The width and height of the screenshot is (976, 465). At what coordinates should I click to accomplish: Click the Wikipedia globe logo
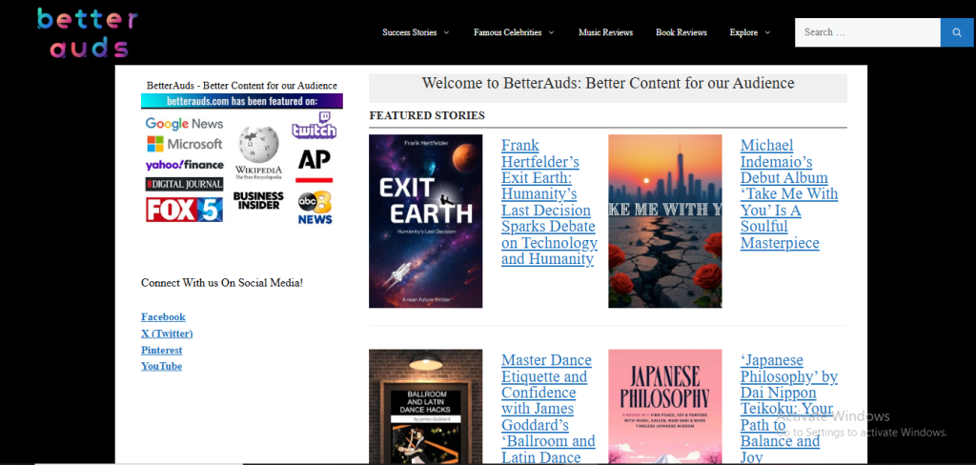tap(258, 151)
